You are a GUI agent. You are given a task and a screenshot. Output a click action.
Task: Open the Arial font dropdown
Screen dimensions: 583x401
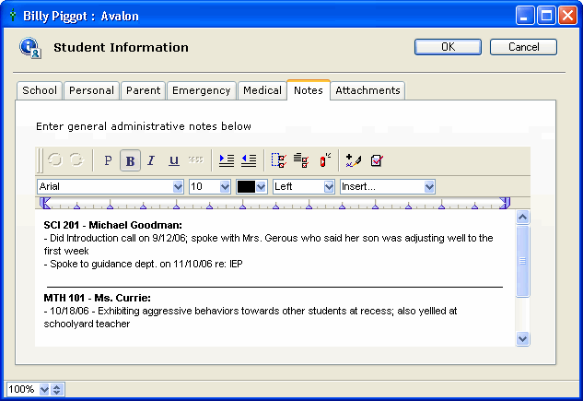tap(178, 186)
